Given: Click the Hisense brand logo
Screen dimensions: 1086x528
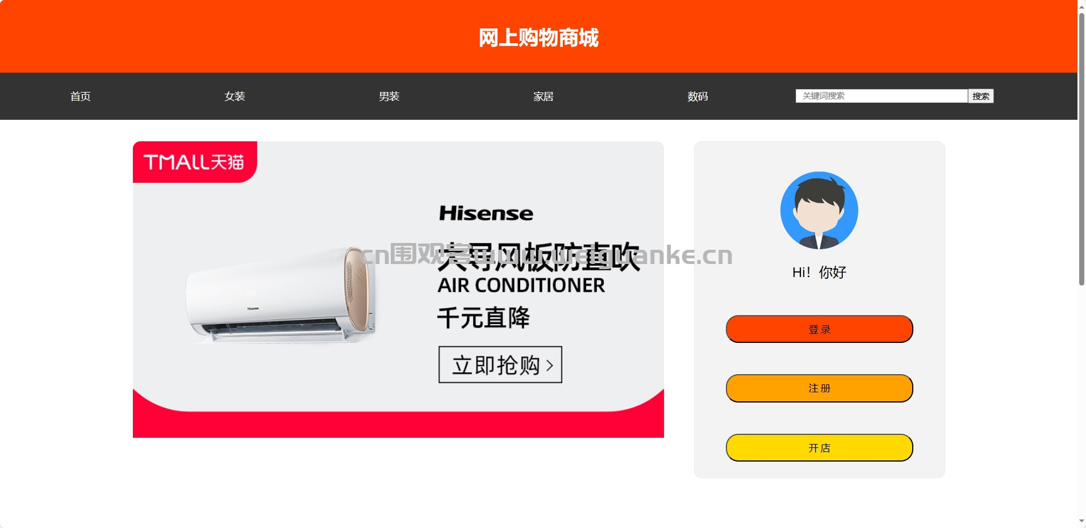Looking at the screenshot, I should click(486, 213).
